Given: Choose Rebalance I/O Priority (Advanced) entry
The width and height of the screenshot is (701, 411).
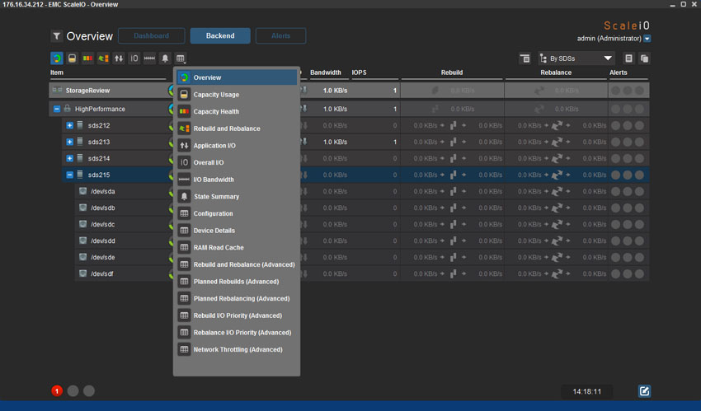Looking at the screenshot, I should pyautogui.click(x=237, y=333).
